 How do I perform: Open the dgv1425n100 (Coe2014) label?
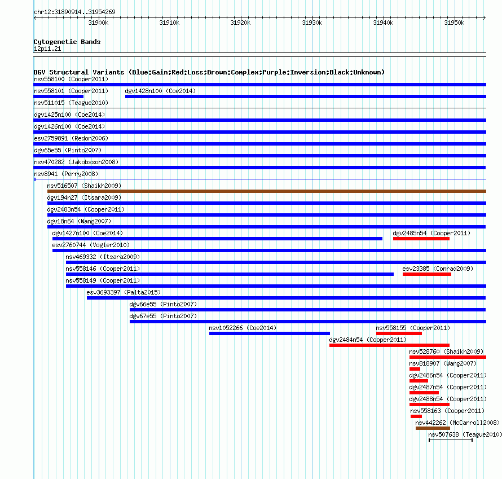pyautogui.click(x=69, y=115)
